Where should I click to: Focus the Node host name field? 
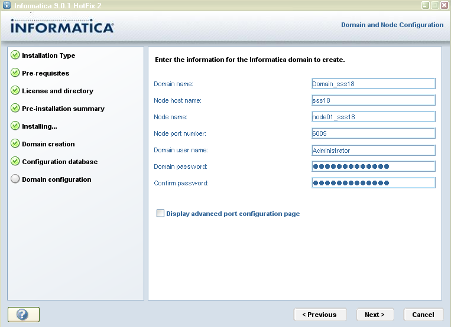(374, 100)
